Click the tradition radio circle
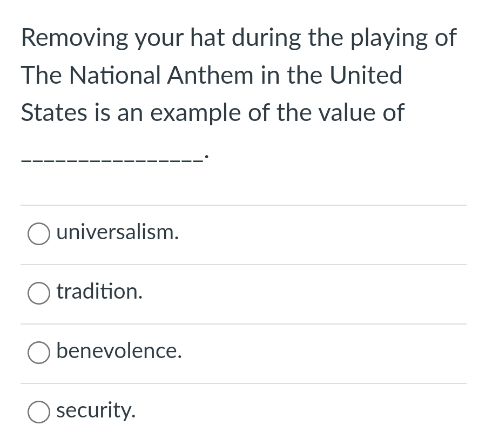 38,293
